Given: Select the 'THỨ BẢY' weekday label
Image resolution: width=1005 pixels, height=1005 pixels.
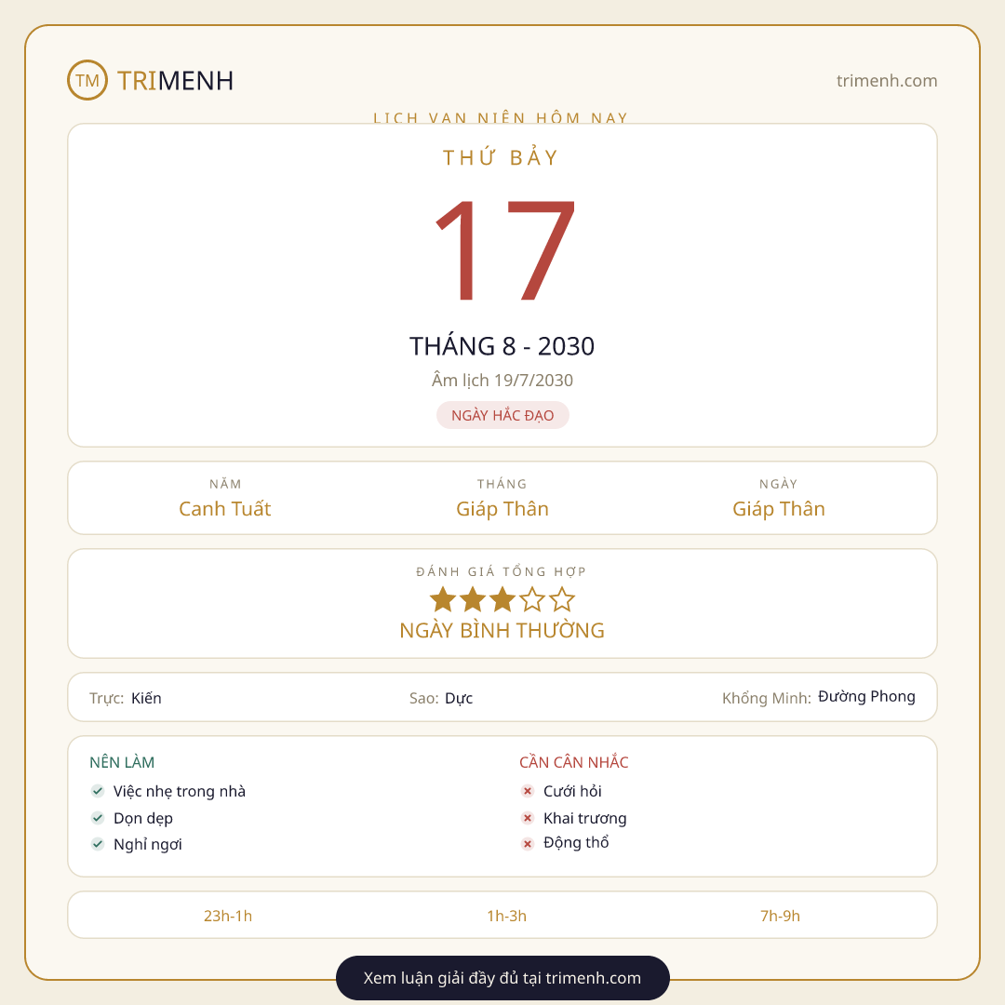Looking at the screenshot, I should 502,157.
